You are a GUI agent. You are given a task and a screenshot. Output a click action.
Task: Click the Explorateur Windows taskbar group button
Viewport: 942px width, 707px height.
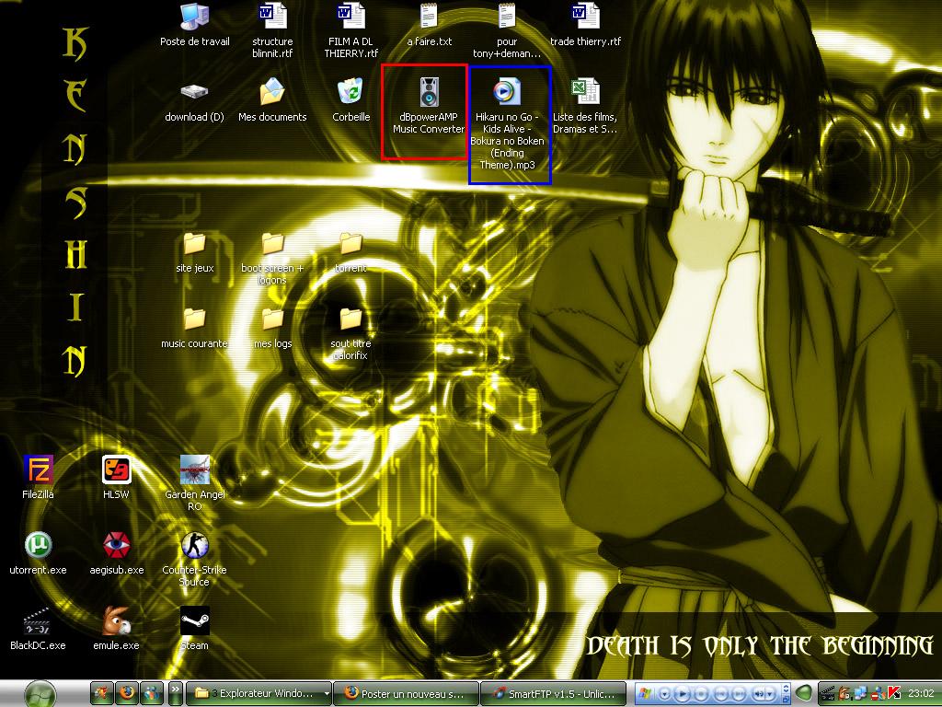click(x=258, y=693)
